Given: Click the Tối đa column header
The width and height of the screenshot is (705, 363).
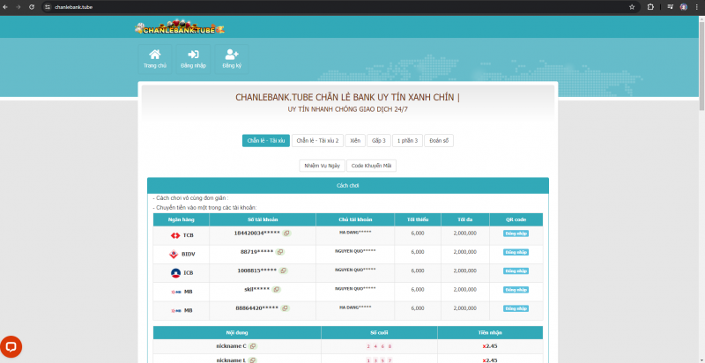Looking at the screenshot, I should click(x=465, y=219).
